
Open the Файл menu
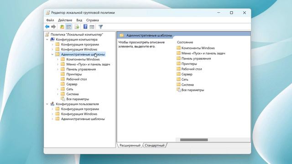click(x=50, y=20)
